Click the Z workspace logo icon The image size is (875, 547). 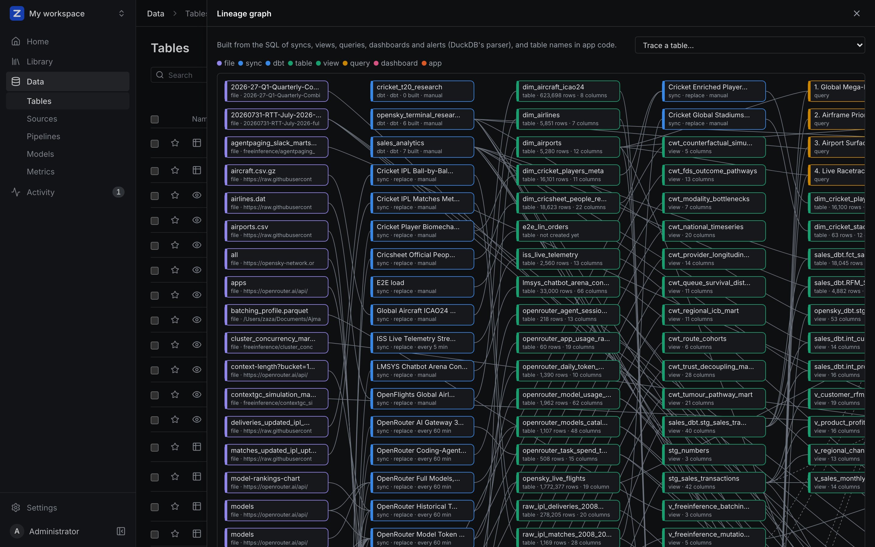point(17,13)
